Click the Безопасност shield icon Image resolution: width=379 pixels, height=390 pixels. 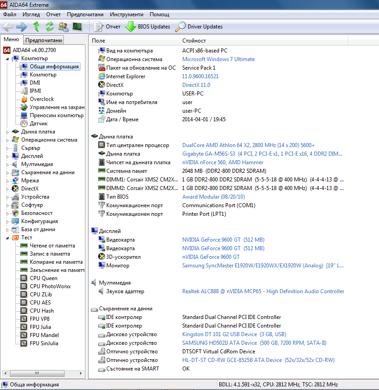[15, 213]
